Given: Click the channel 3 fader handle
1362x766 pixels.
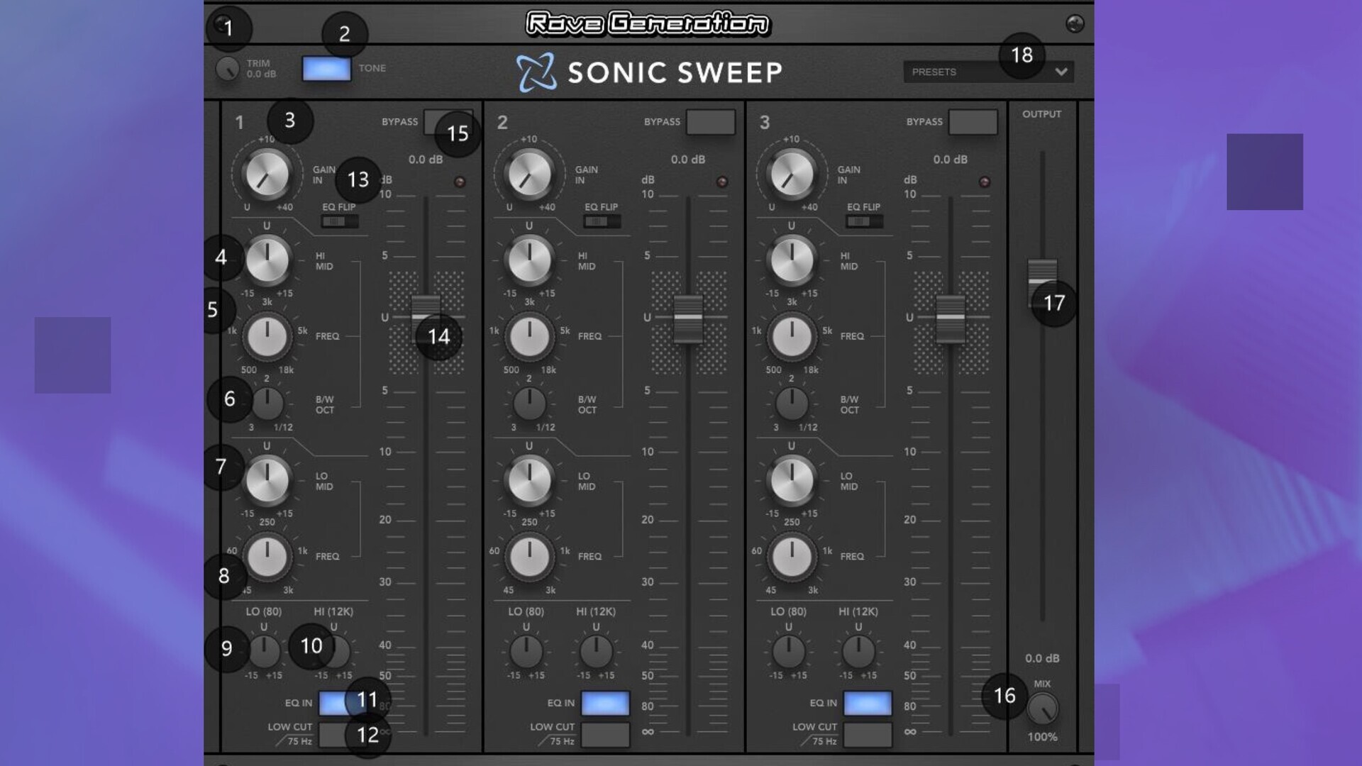Looking at the screenshot, I should click(951, 318).
